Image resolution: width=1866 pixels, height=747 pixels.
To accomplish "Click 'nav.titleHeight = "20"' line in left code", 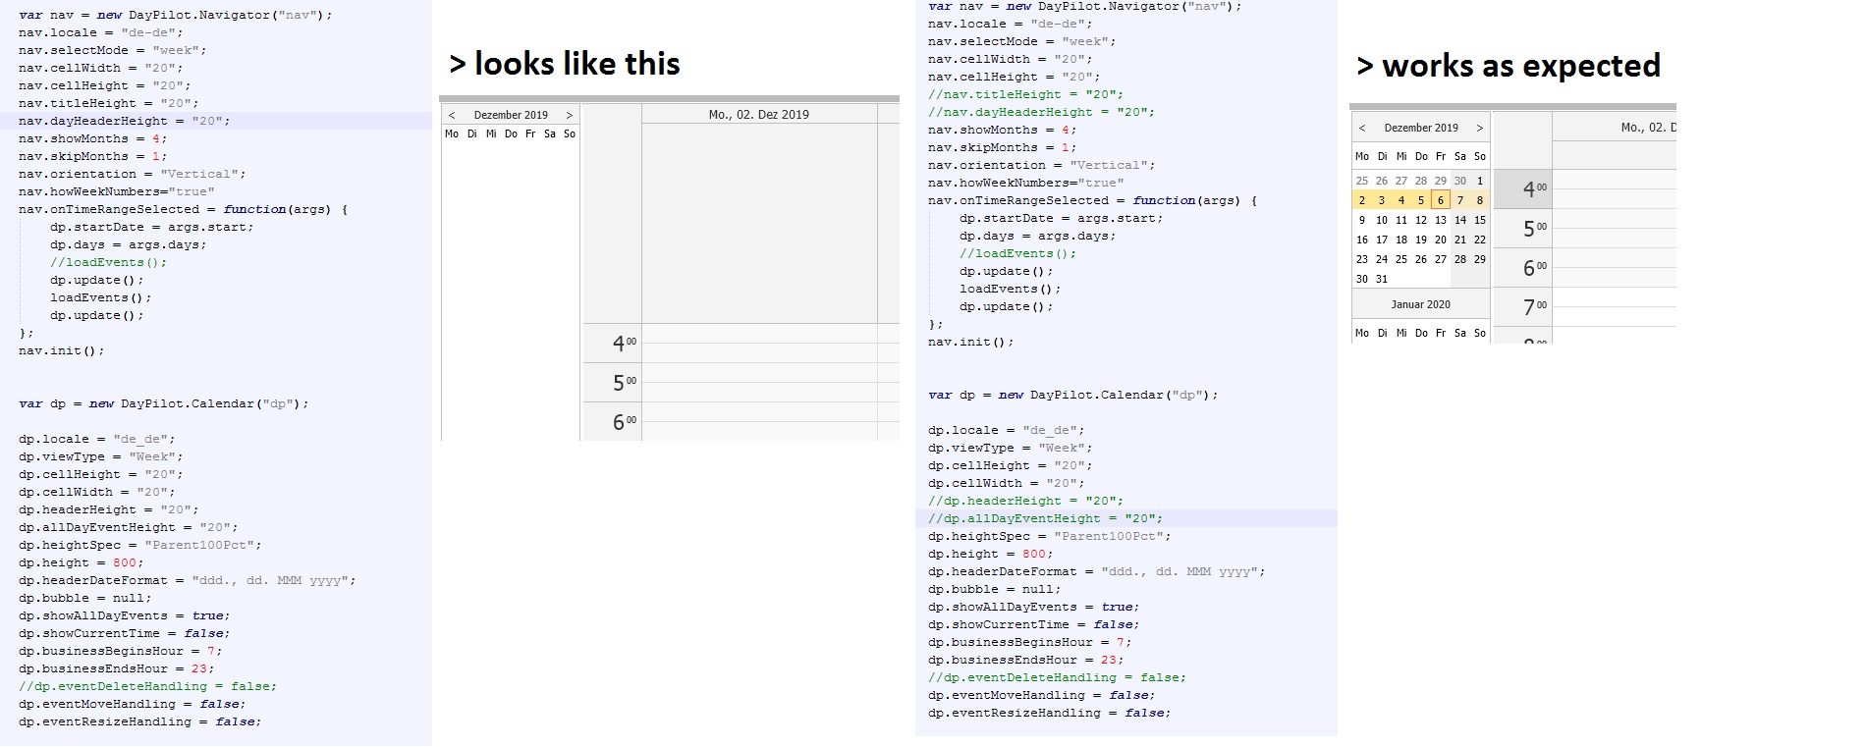I will [x=108, y=103].
